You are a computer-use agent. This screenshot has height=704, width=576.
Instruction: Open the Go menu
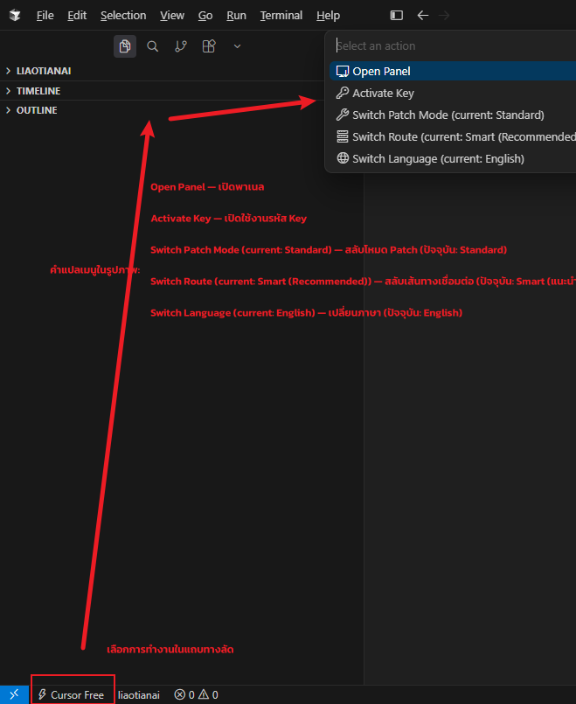click(205, 15)
